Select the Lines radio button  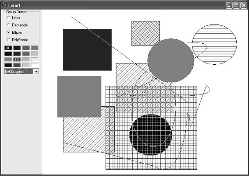(14, 18)
